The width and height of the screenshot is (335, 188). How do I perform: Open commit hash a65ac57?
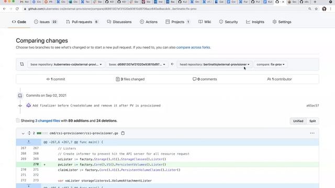312,105
